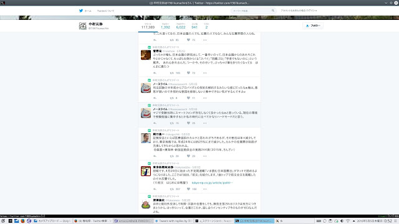This screenshot has height=224, width=399.
Task: Retweet the メースライム tweet with 16 retweets
Action: 172,123
